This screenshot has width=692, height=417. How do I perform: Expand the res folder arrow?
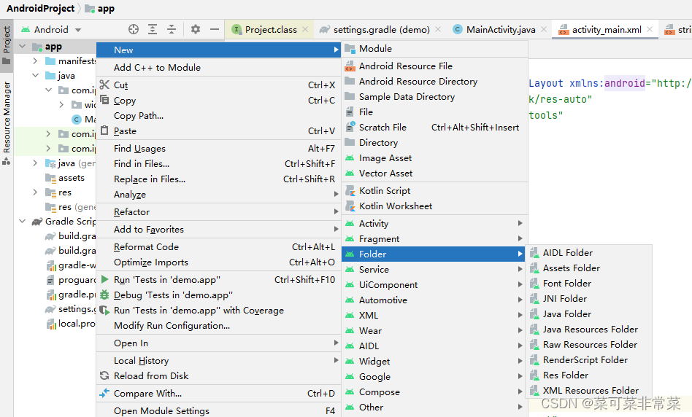point(35,192)
